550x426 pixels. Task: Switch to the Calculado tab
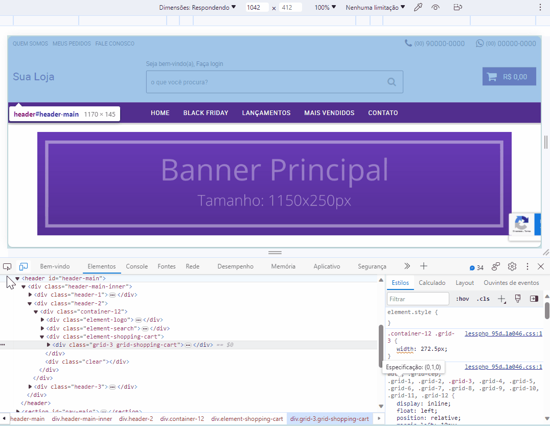(x=432, y=283)
